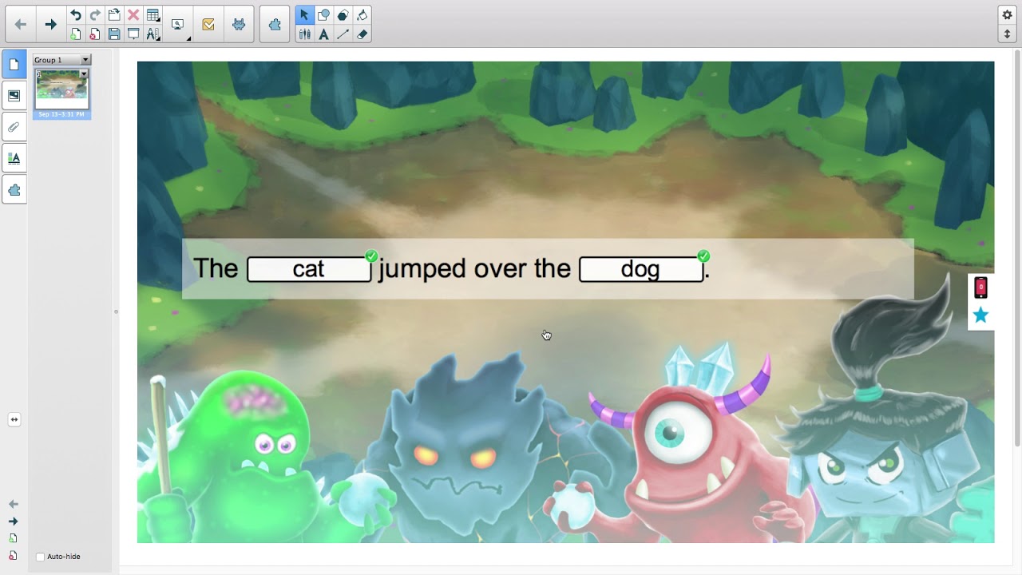Select the Fill bucket tool
Viewport: 1022px width, 575px height.
click(x=362, y=15)
